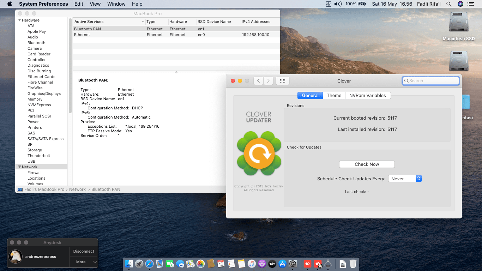The image size is (482, 271).
Task: Open Photos from the Dock
Action: click(201, 264)
